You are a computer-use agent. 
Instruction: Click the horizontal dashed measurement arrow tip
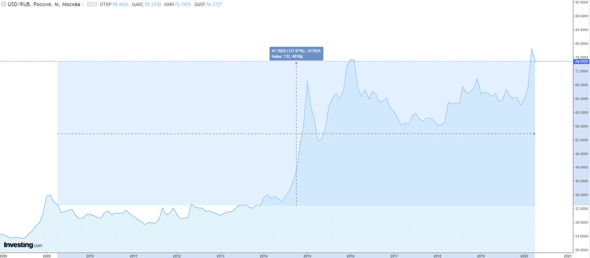tap(534, 134)
